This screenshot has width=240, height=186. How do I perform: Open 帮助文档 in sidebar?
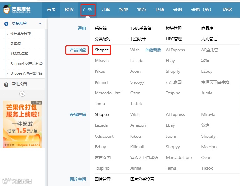[19, 84]
